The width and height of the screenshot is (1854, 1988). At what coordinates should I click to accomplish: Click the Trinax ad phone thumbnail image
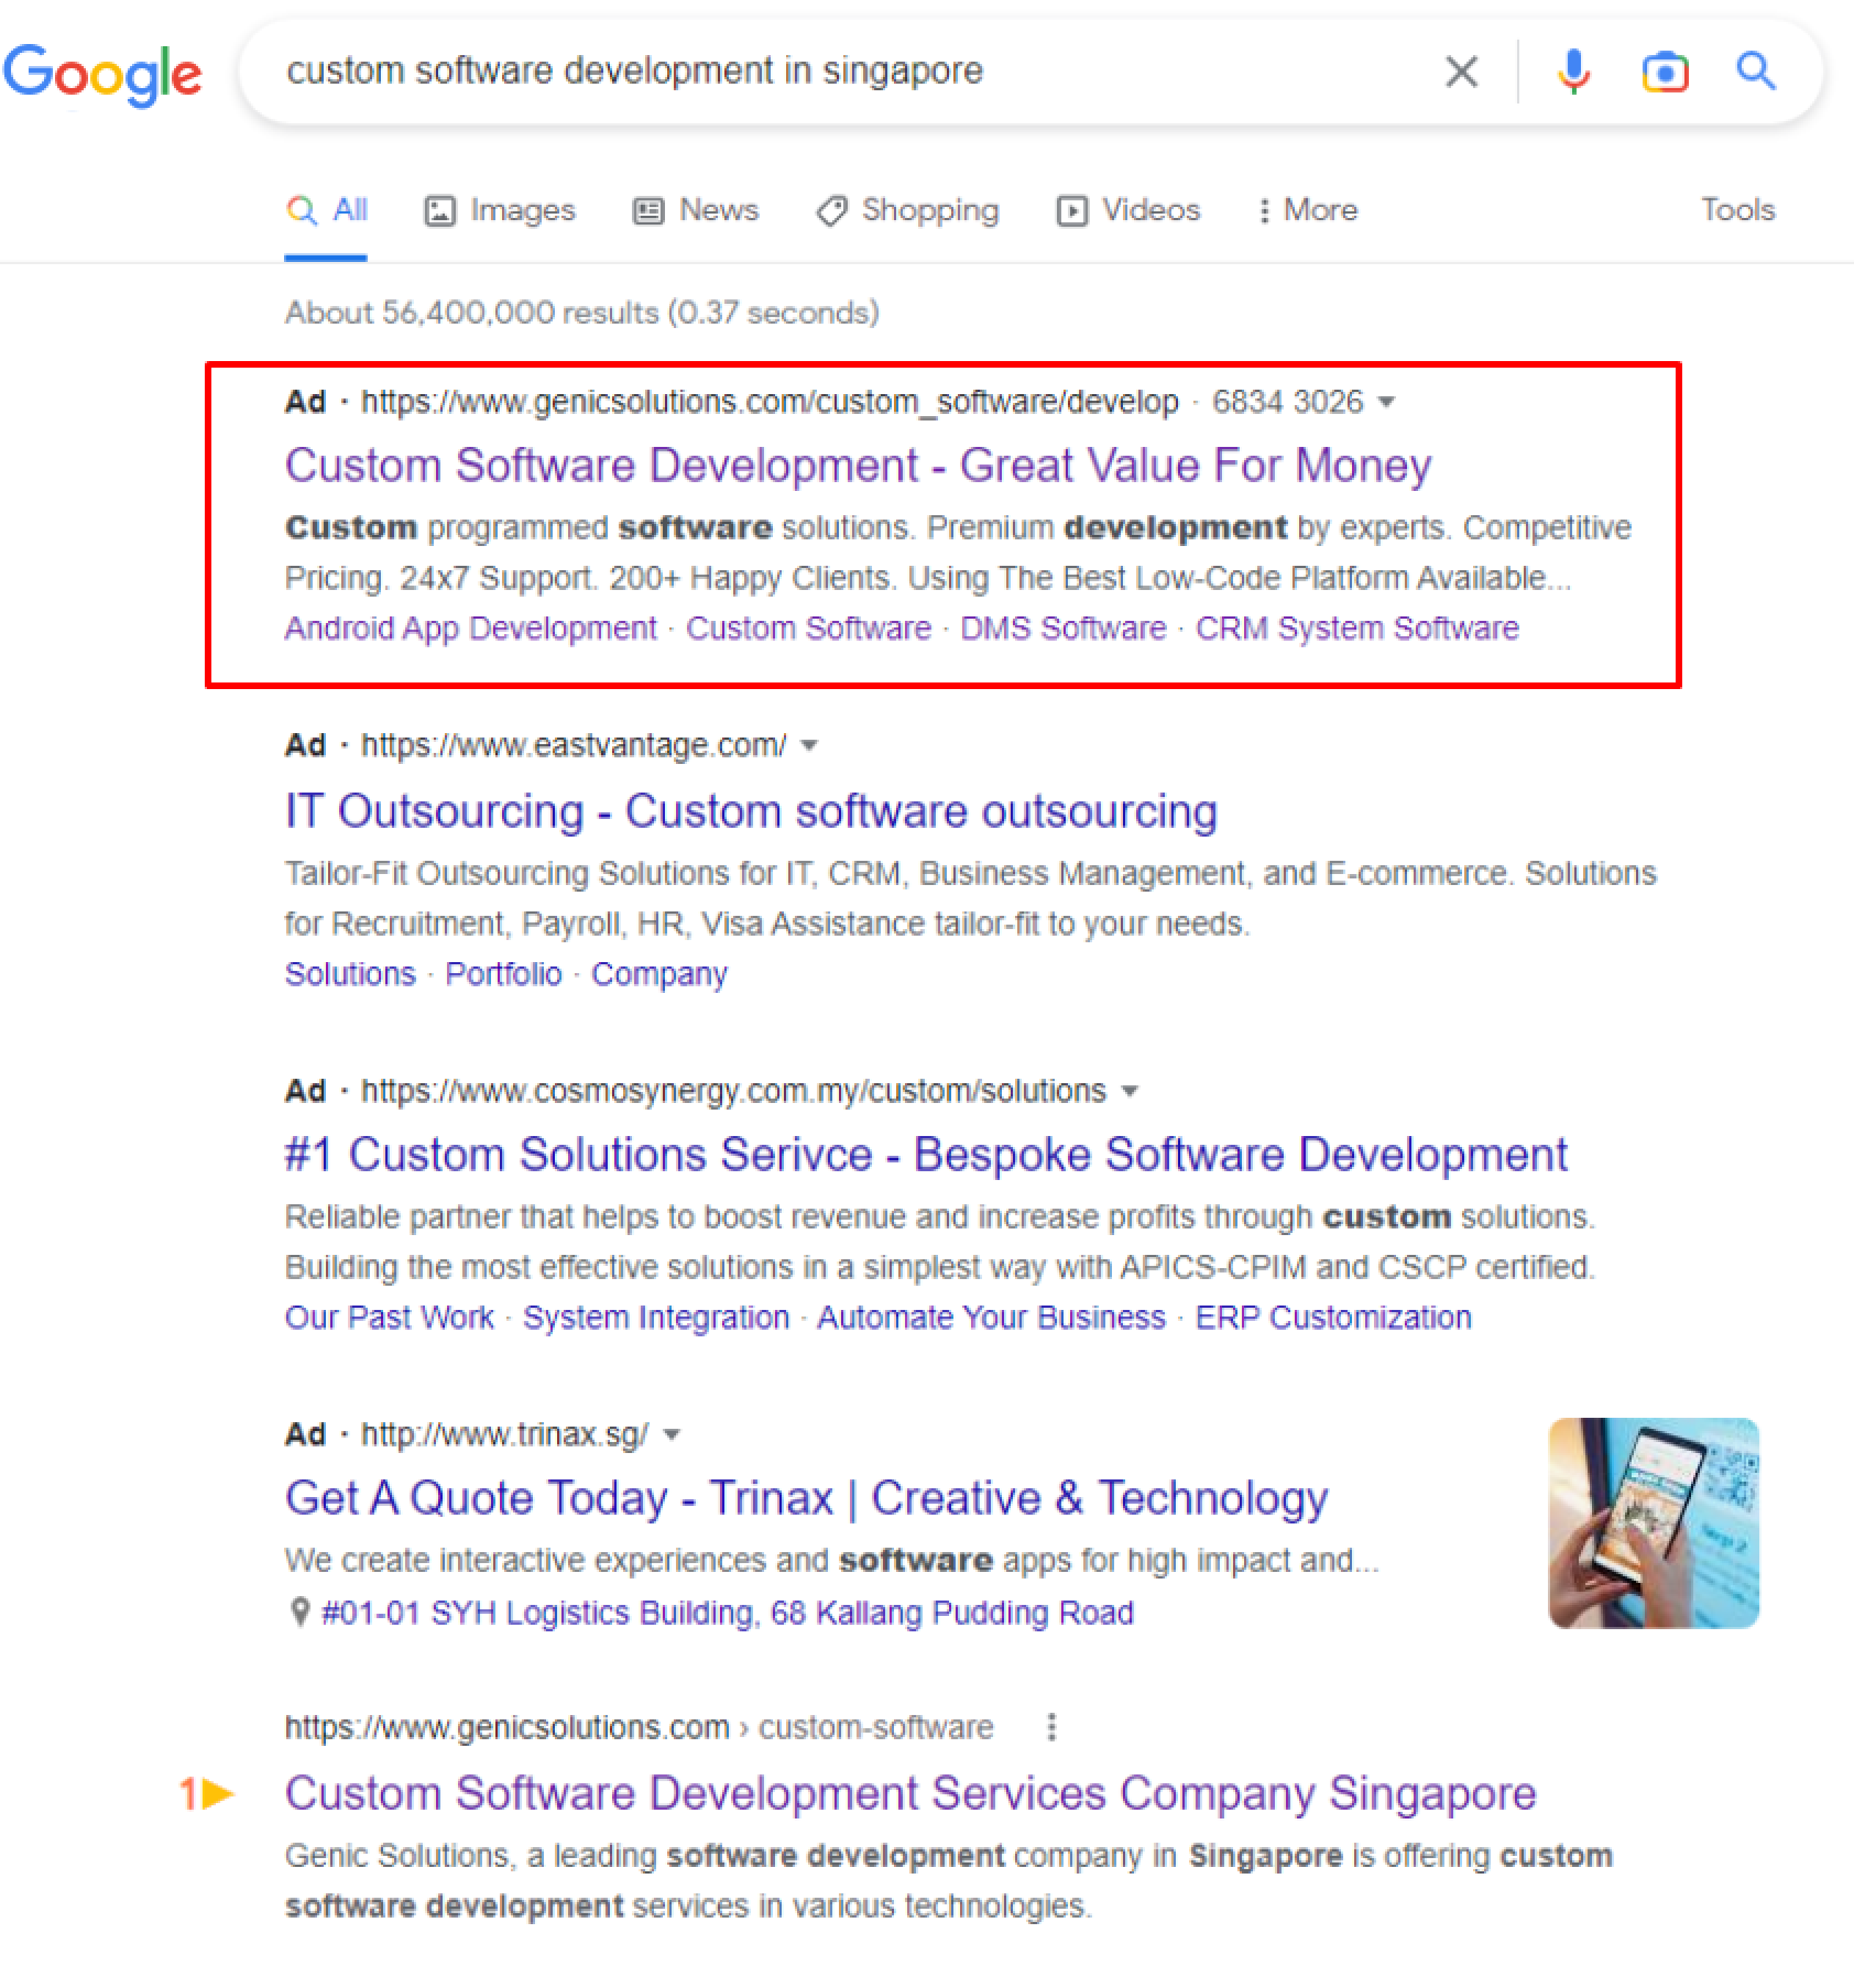[x=1653, y=1523]
